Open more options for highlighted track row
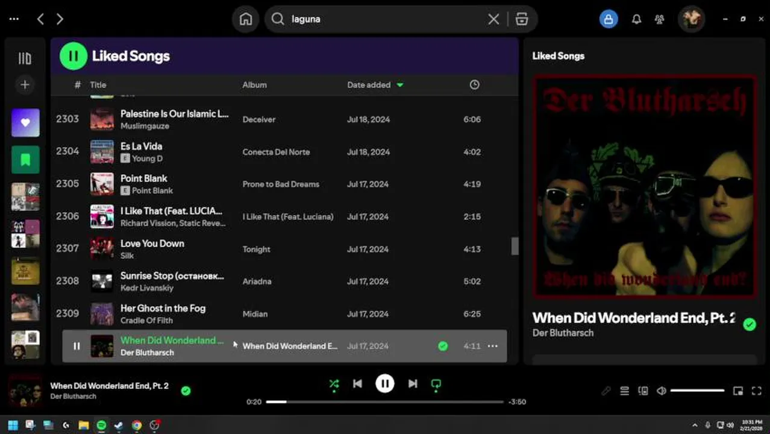770x434 pixels. point(493,346)
